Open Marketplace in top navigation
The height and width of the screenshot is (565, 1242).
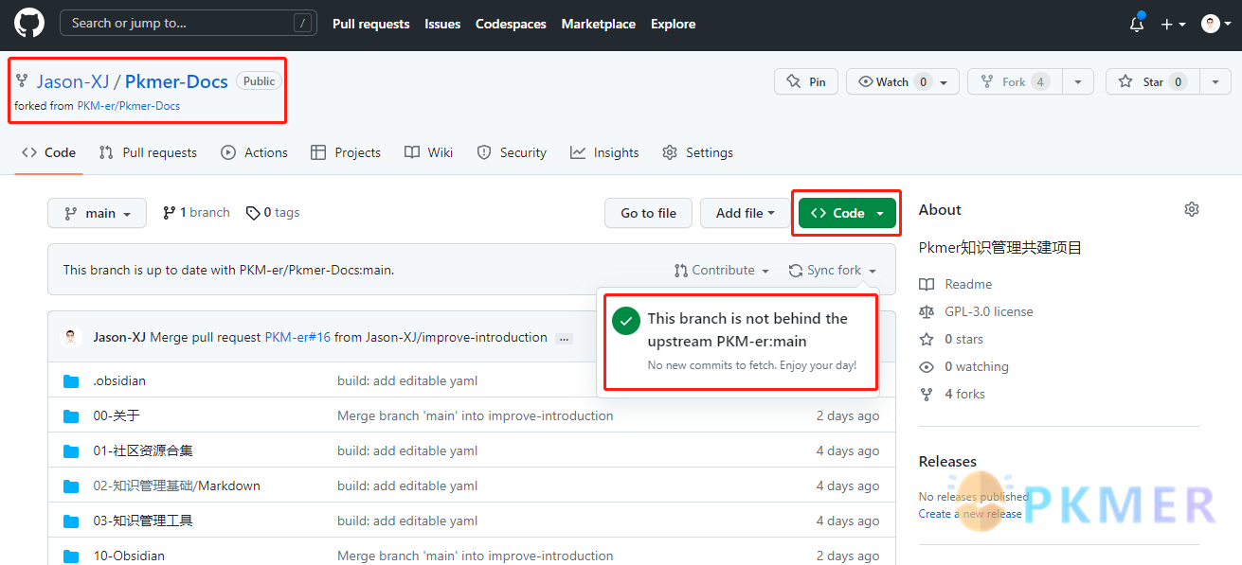tap(599, 24)
